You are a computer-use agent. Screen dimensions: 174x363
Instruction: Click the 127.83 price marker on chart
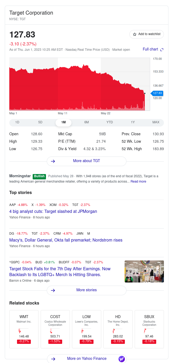[x=157, y=93]
